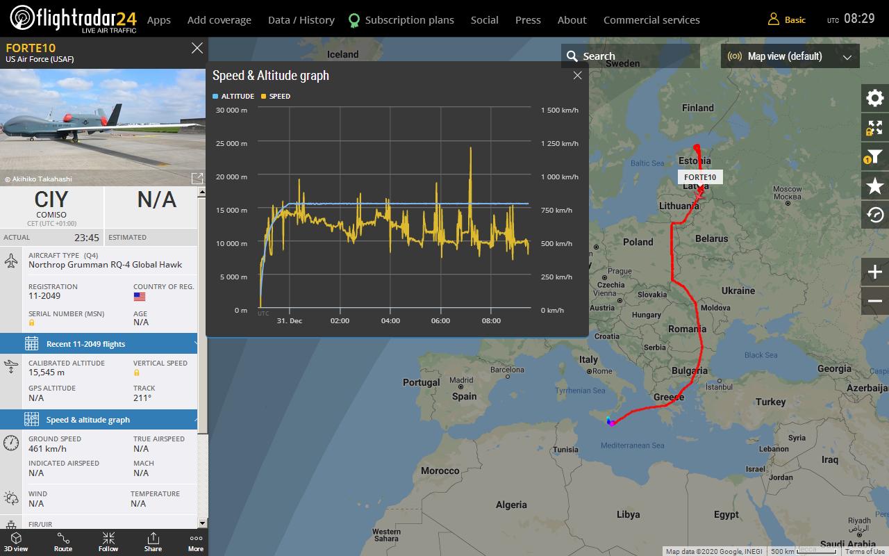Toggle fullscreen map view icon
The width and height of the screenshot is (889, 556).
point(875,128)
